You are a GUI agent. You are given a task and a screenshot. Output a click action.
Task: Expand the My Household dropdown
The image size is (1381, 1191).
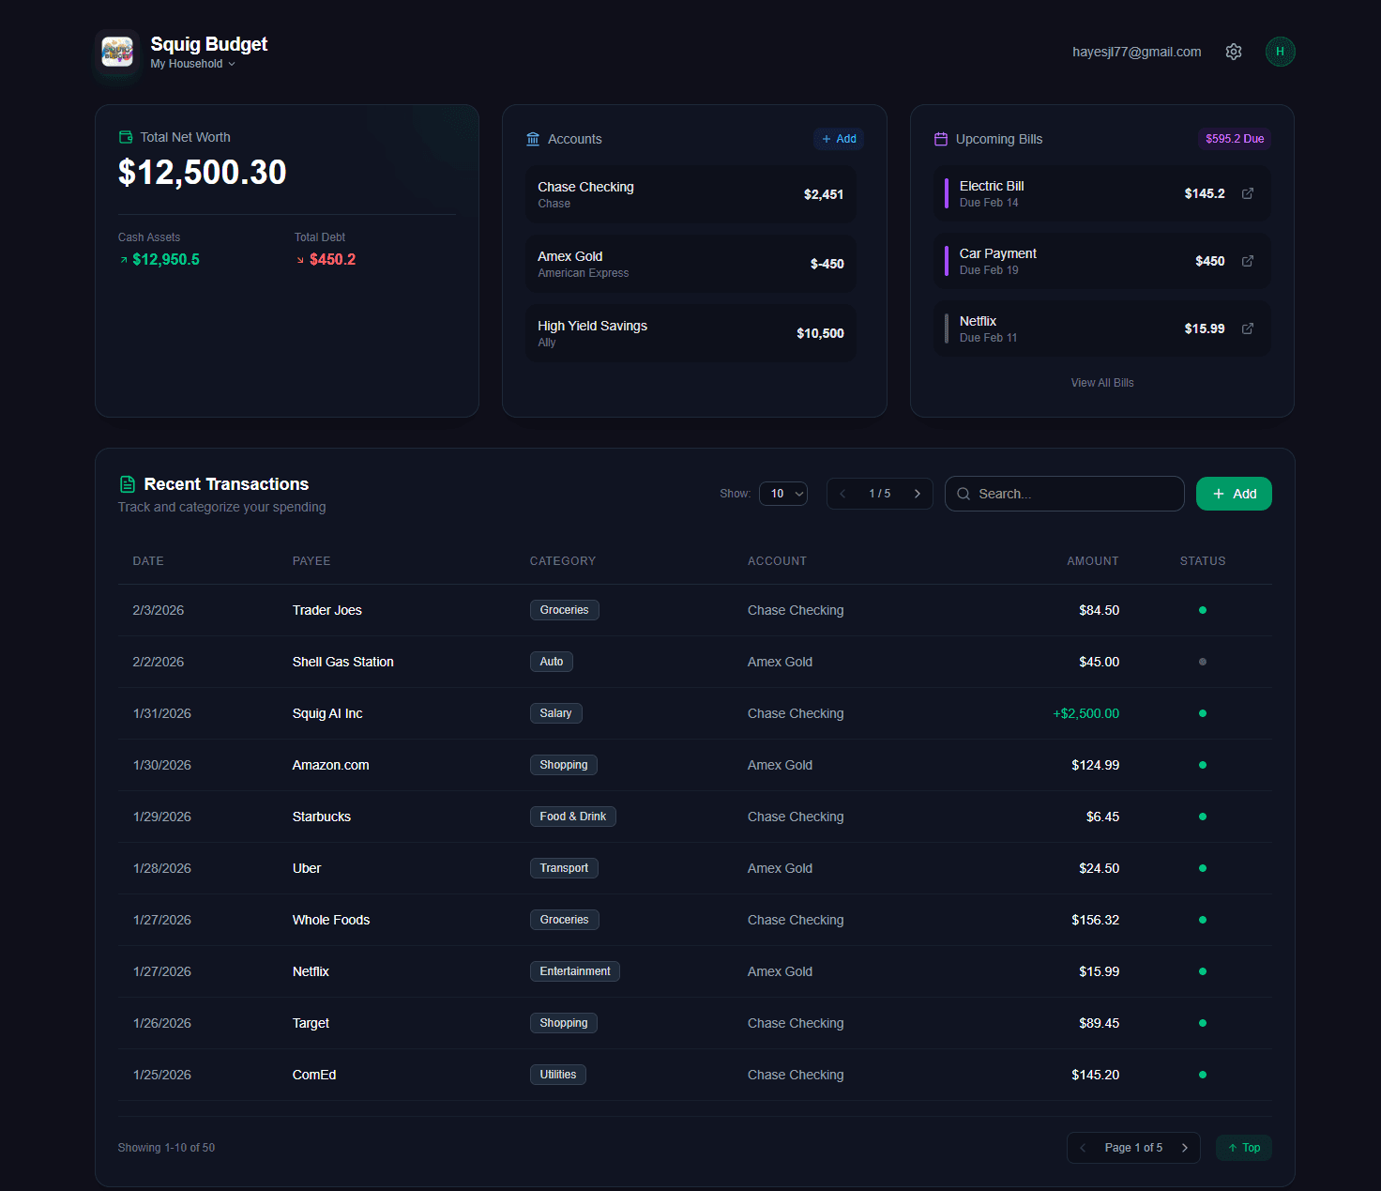192,64
